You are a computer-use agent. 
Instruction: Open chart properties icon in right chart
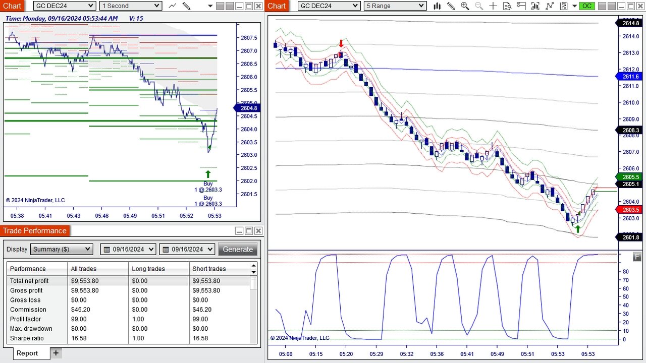pyautogui.click(x=564, y=6)
